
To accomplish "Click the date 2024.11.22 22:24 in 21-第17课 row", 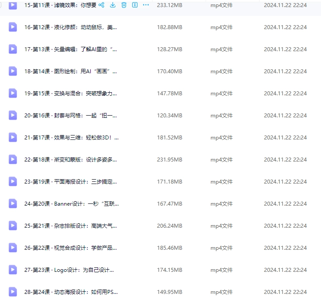I will tap(285, 138).
